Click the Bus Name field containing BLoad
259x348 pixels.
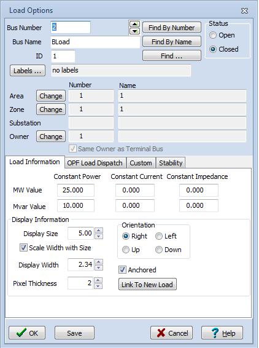click(x=95, y=42)
